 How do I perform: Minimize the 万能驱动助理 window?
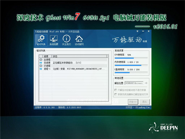coord(143,31)
